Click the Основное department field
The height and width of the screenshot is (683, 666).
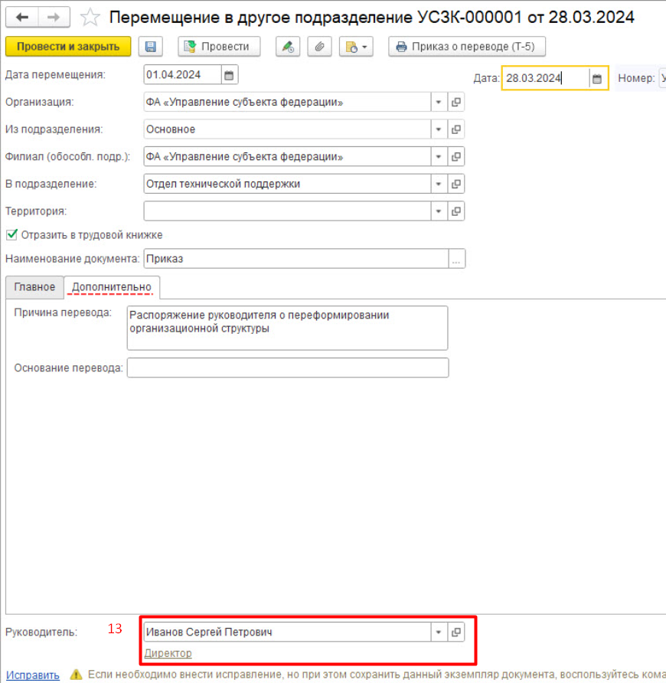(x=288, y=129)
